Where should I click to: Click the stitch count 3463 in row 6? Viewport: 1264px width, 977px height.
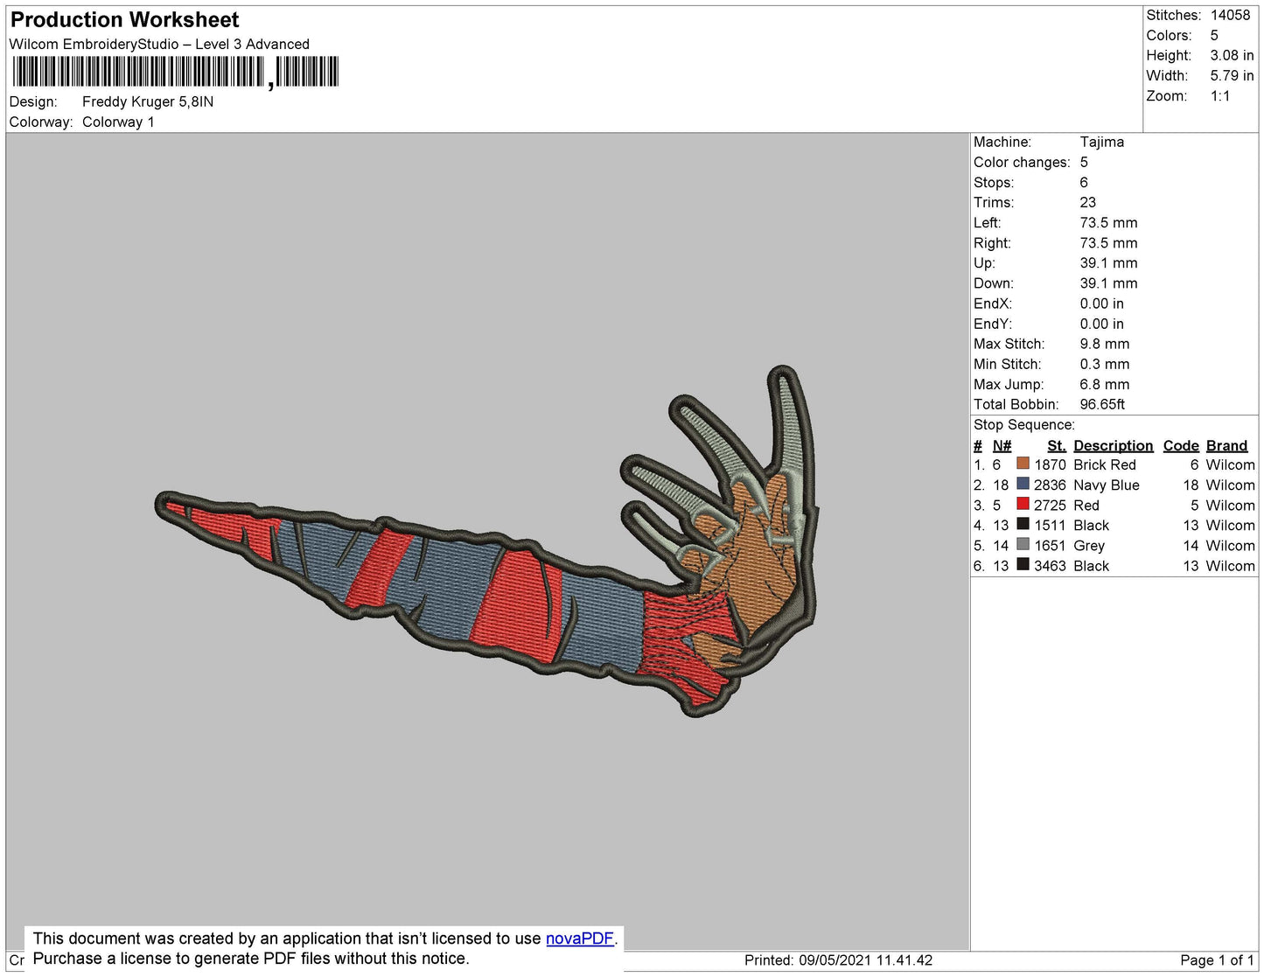[x=1050, y=566]
